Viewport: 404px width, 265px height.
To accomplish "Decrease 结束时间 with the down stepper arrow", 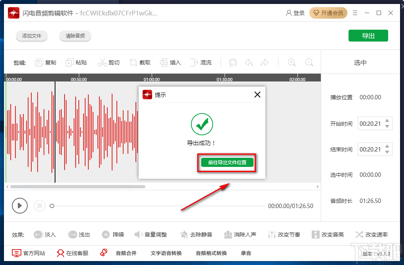I will tap(387, 153).
